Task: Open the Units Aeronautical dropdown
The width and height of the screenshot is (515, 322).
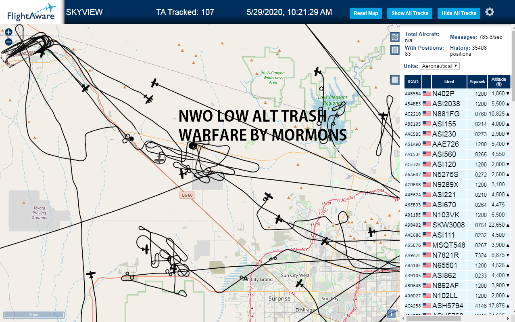Action: pyautogui.click(x=440, y=66)
